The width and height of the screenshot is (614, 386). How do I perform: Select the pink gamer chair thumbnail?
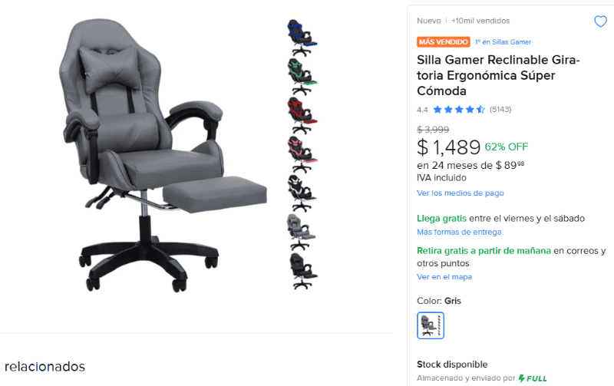pos(302,154)
